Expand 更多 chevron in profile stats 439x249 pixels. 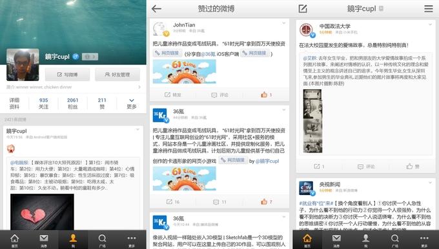click(x=132, y=104)
